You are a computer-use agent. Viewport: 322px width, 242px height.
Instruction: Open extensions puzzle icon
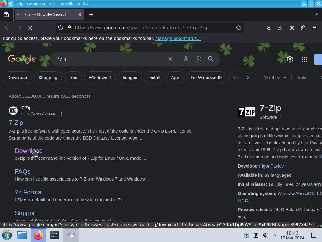[x=303, y=28]
